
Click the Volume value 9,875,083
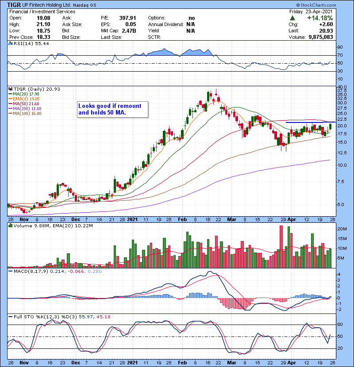[x=321, y=37]
